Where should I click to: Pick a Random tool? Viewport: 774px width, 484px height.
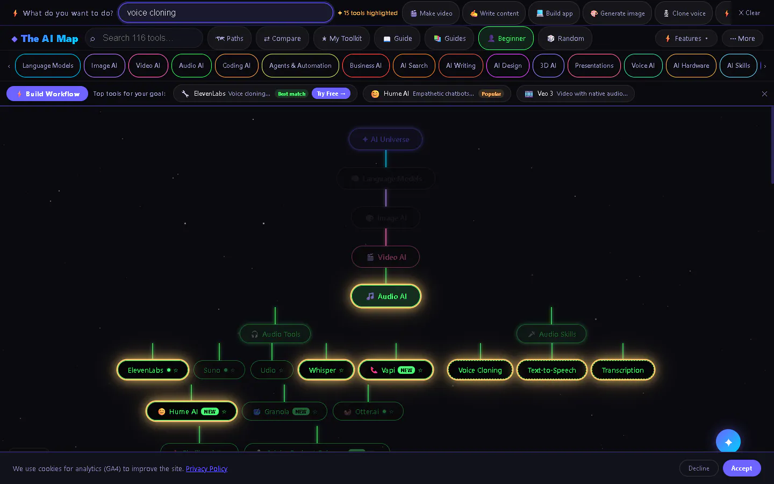coord(565,38)
